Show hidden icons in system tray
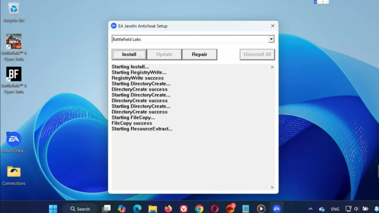379x213 pixels. click(310, 209)
